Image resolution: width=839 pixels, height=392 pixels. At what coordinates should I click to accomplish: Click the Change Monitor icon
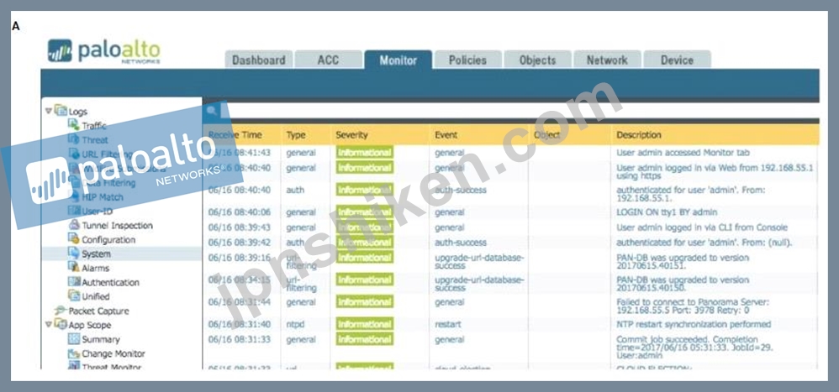tap(74, 353)
